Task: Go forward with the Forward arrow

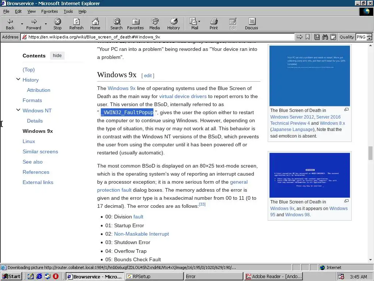Action: [x=34, y=24]
